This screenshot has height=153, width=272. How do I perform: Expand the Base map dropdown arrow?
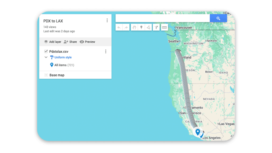[x=46, y=75]
